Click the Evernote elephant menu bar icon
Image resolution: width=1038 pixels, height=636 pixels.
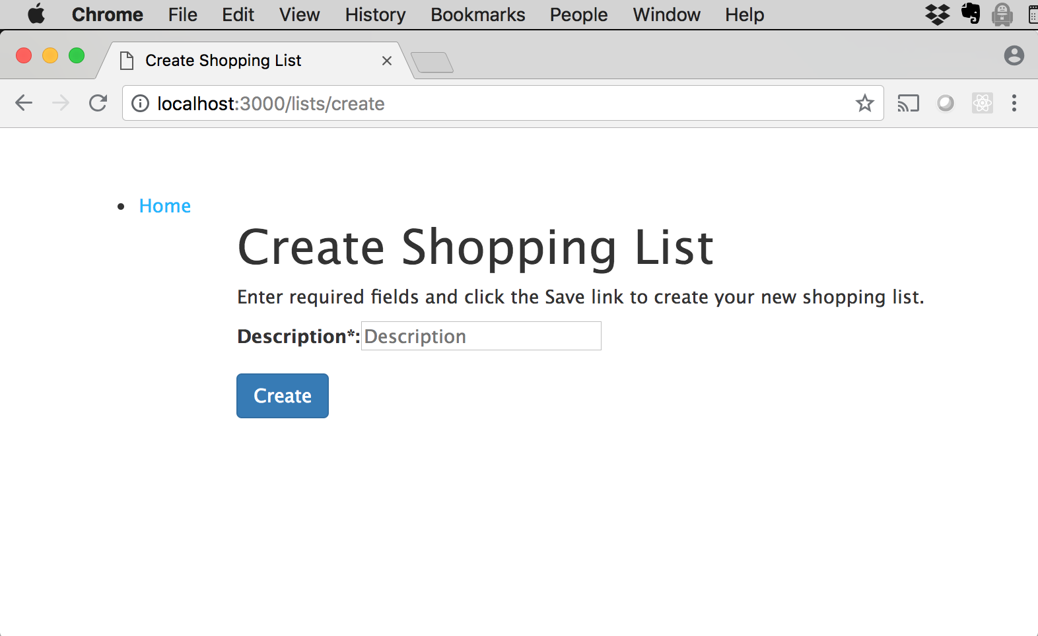(971, 13)
